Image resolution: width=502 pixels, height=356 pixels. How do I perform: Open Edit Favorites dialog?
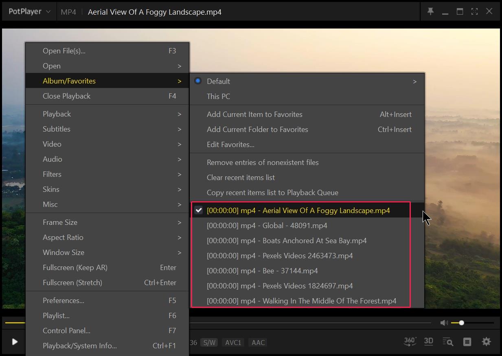[x=230, y=144]
